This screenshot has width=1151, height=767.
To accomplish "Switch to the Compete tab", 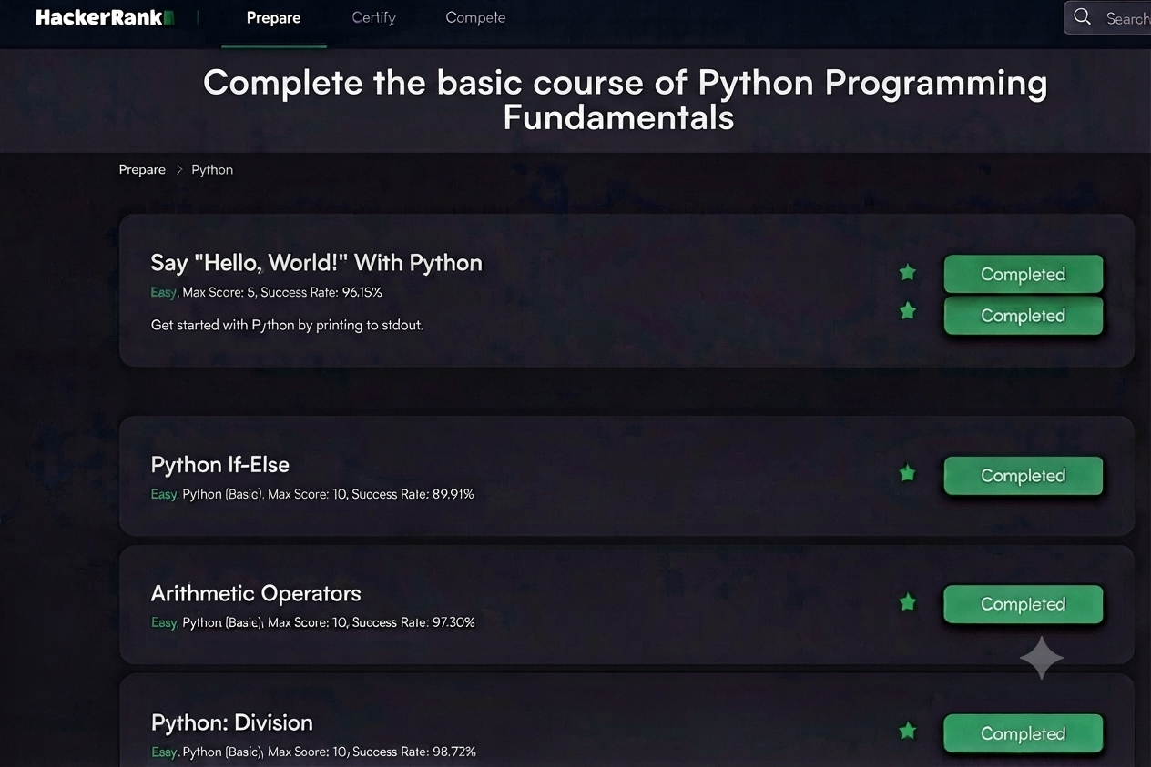I will click(475, 17).
